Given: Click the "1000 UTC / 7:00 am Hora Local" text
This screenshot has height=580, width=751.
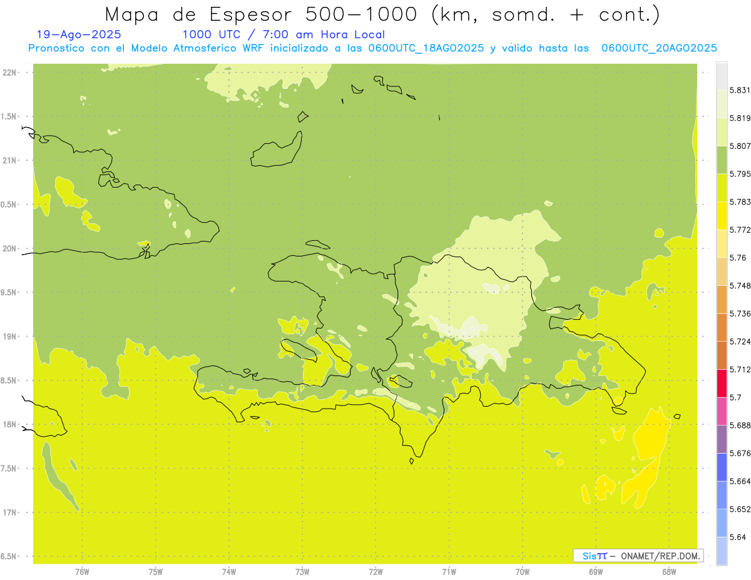Looking at the screenshot, I should pyautogui.click(x=284, y=35).
